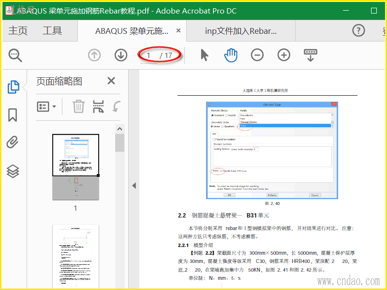Click the 2.2.1 模型介绍 heading

click(x=195, y=245)
